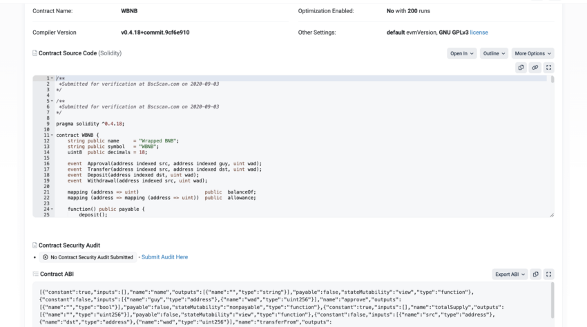Click Submit Audit Here link
Screen dimensions: 587x327
pyautogui.click(x=165, y=257)
